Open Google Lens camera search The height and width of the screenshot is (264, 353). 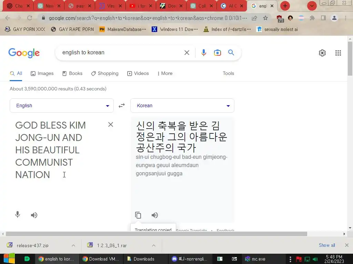(x=217, y=53)
